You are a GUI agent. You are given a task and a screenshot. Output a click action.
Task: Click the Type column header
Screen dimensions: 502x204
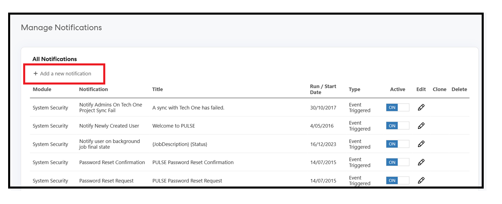pos(354,89)
